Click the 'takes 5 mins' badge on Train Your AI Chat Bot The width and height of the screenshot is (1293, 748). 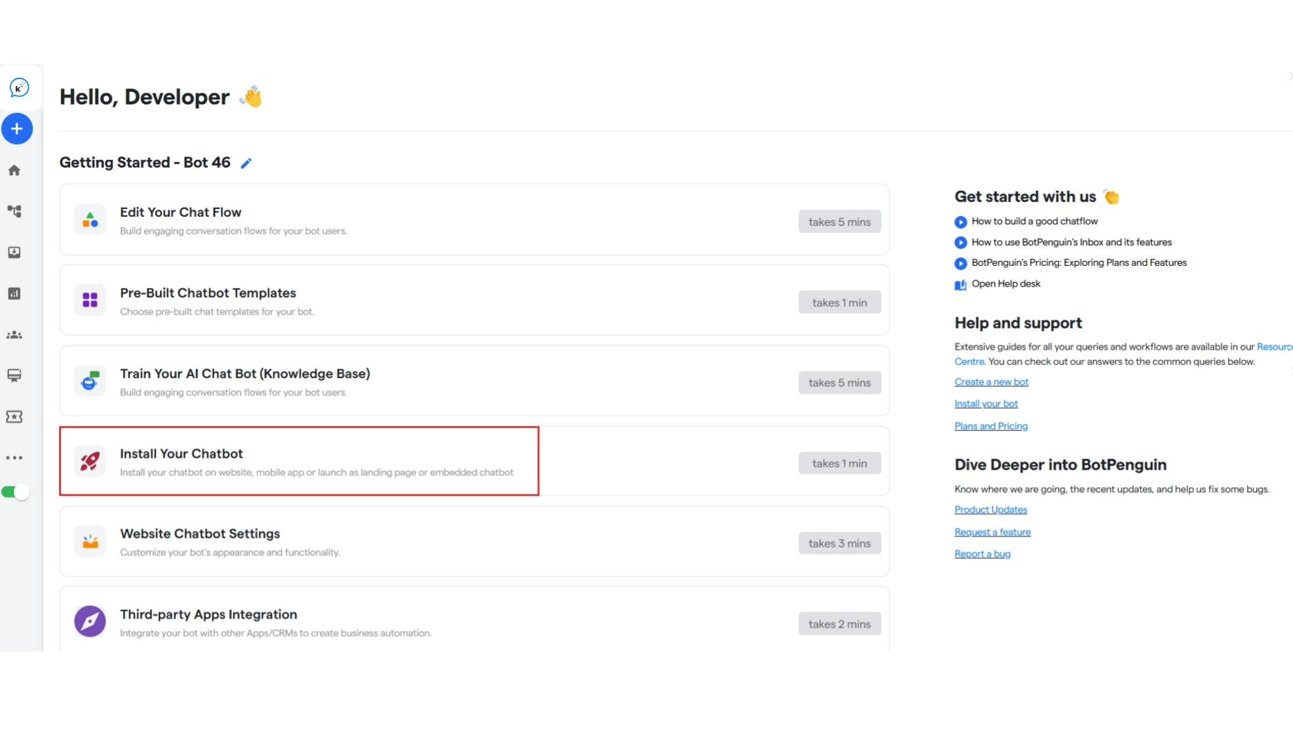[840, 383]
